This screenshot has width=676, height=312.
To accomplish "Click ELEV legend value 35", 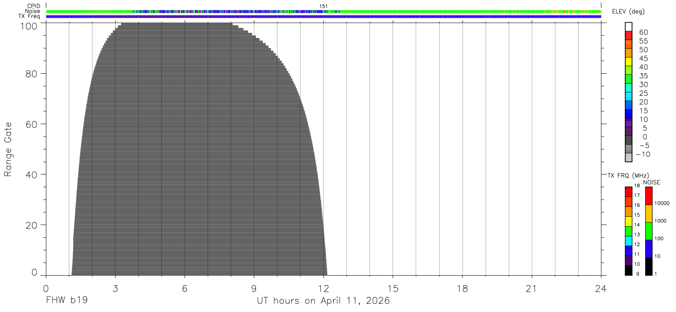I will [643, 76].
